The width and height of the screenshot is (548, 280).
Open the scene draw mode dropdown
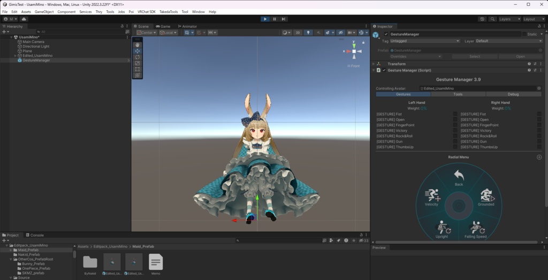coord(286,33)
